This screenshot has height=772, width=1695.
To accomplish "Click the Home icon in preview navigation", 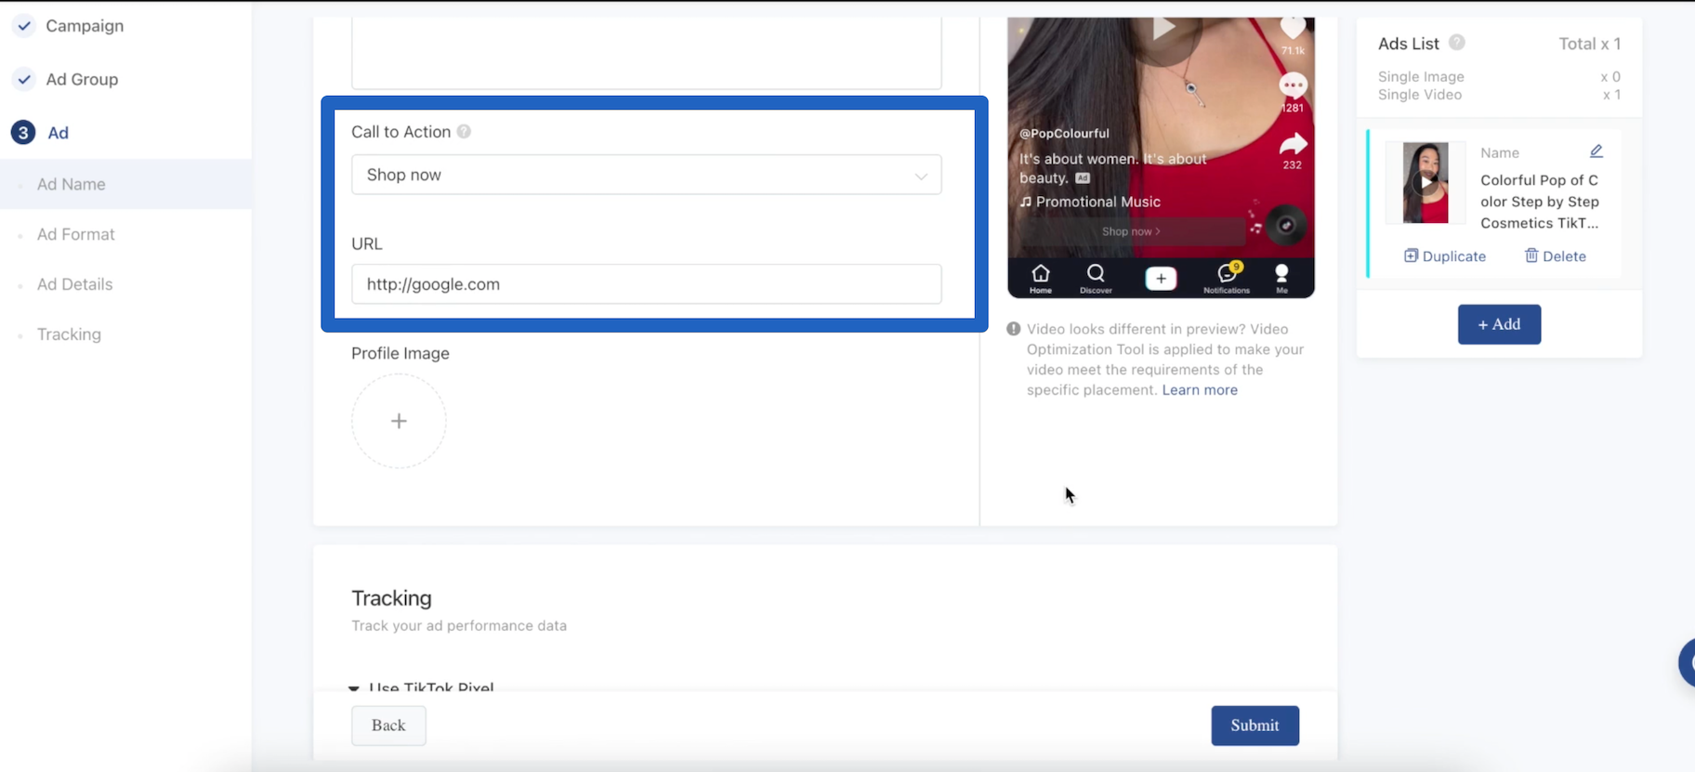I will (x=1041, y=274).
